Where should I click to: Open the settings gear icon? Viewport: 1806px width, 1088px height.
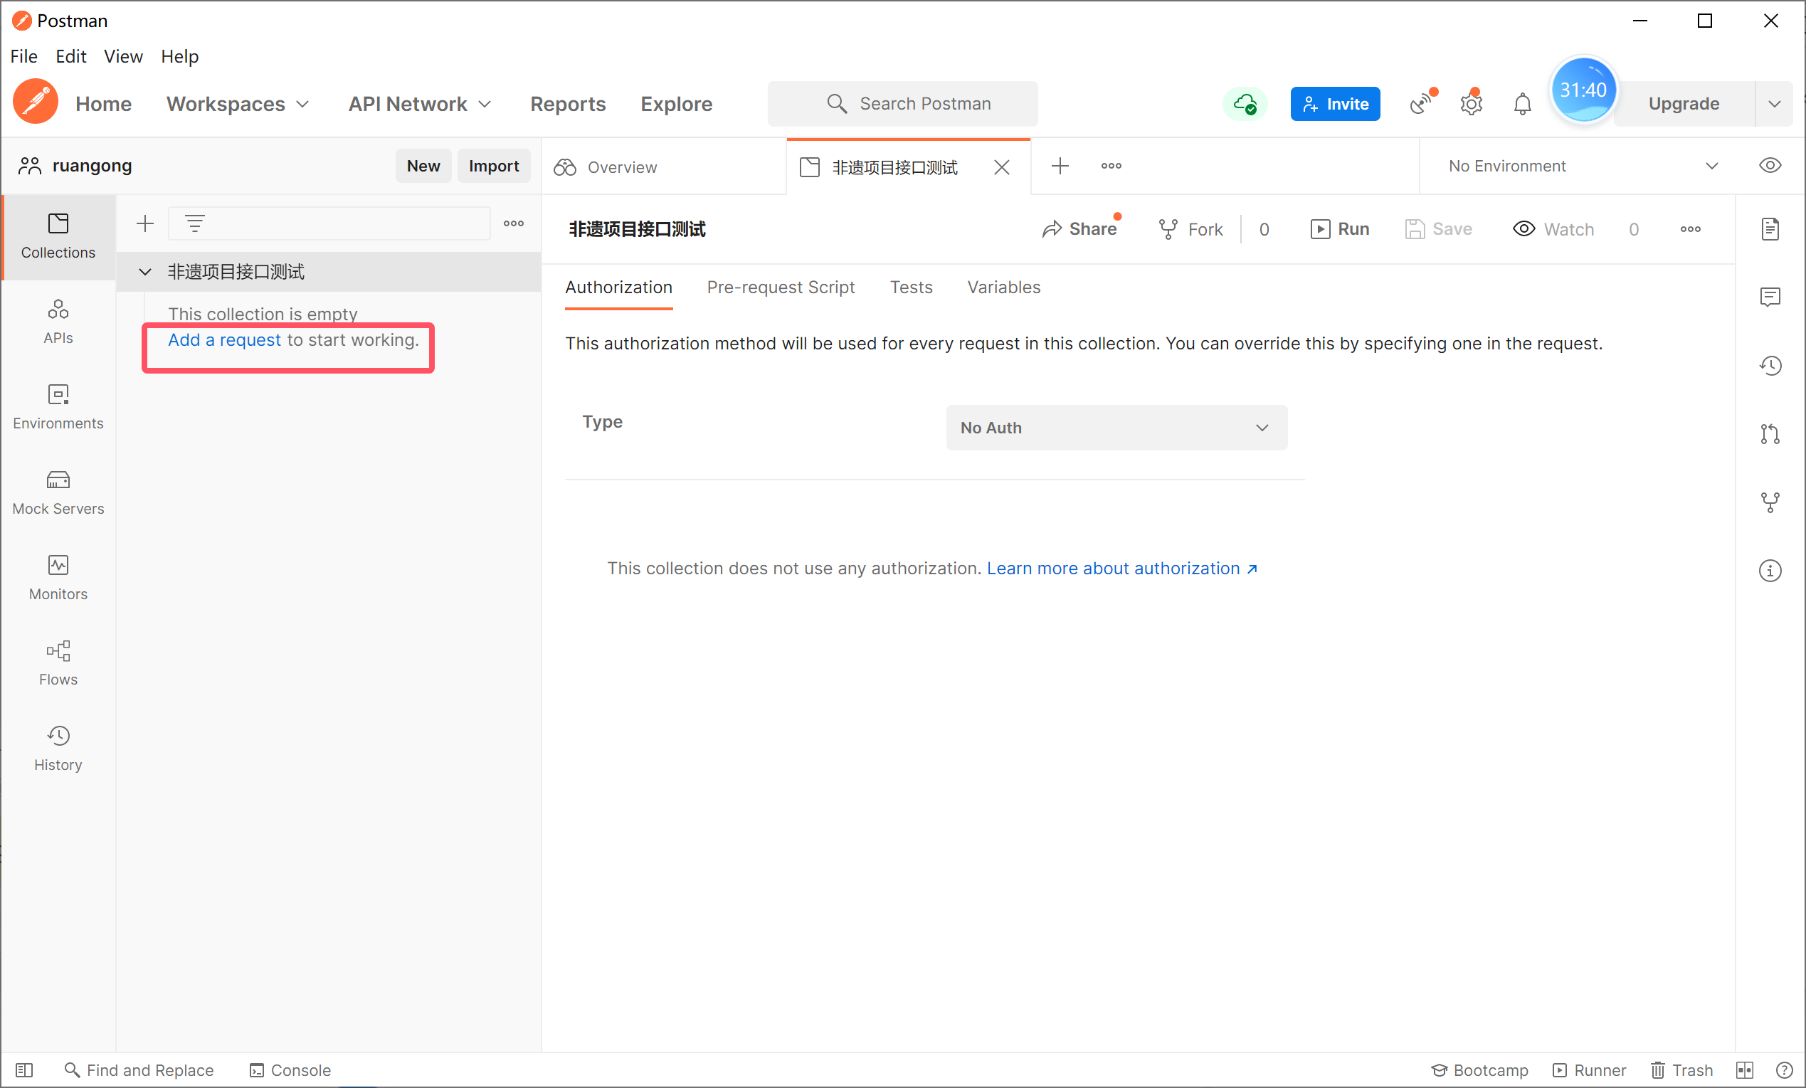pyautogui.click(x=1470, y=104)
